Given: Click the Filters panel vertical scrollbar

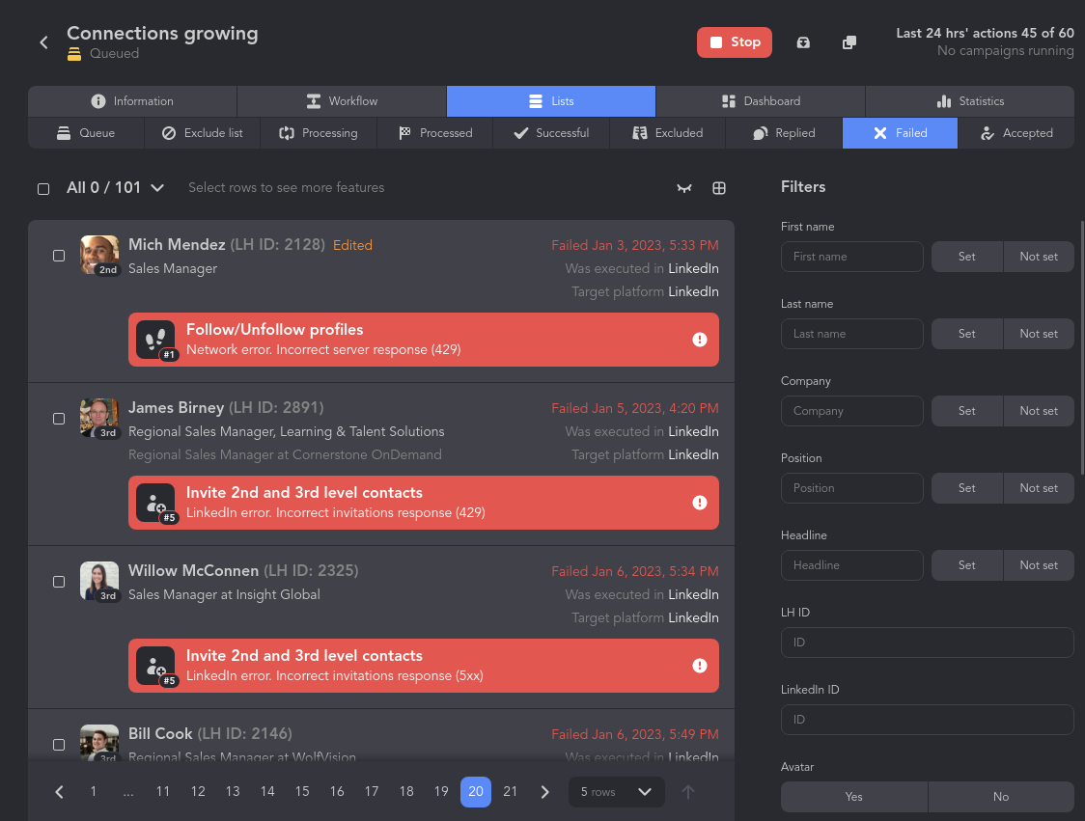Looking at the screenshot, I should click(1082, 347).
